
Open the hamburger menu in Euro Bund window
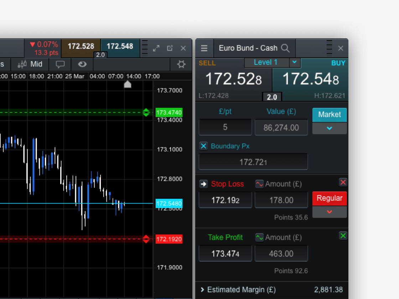(204, 48)
